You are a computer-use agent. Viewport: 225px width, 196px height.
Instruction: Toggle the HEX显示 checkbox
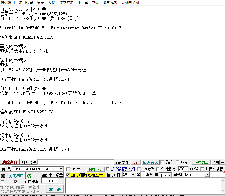click(68, 169)
